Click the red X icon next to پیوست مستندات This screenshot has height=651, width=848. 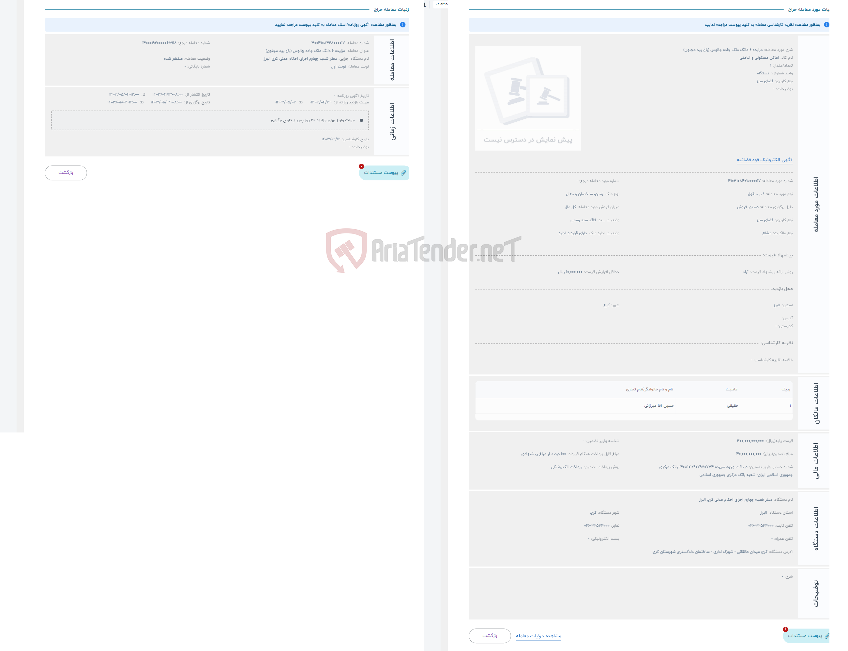[361, 166]
